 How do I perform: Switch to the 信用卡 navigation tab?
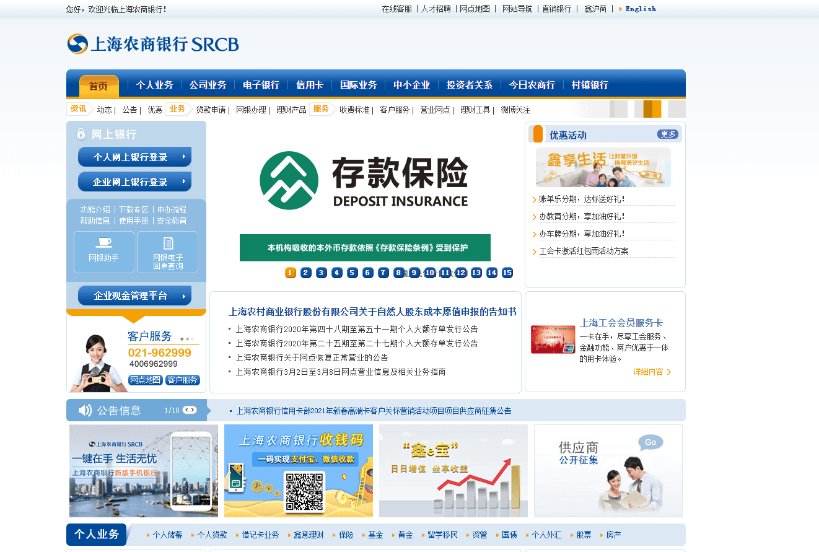tap(309, 85)
